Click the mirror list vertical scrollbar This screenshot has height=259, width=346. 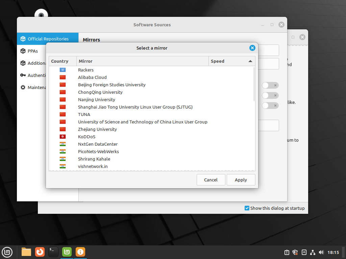click(x=254, y=84)
